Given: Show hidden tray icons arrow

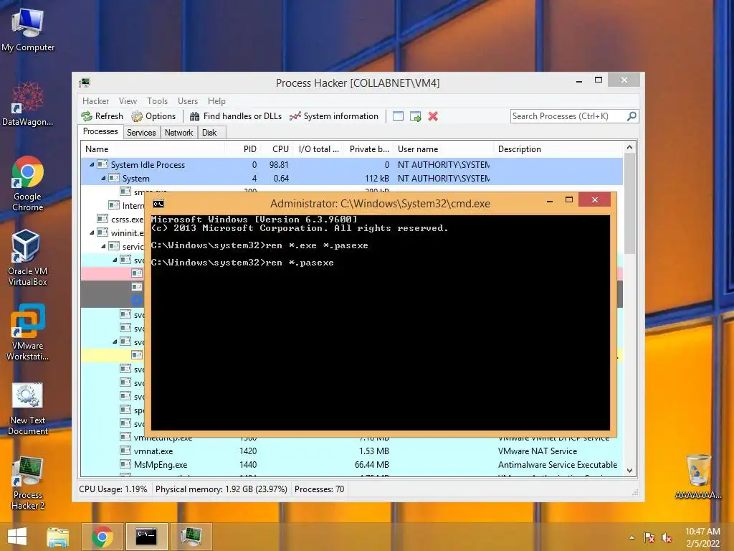Looking at the screenshot, I should (632, 537).
